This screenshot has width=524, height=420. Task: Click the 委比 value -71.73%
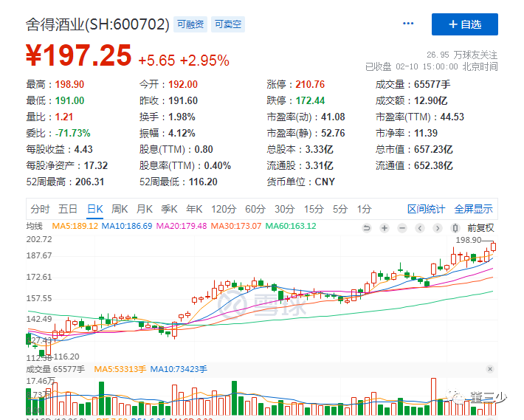tap(73, 133)
